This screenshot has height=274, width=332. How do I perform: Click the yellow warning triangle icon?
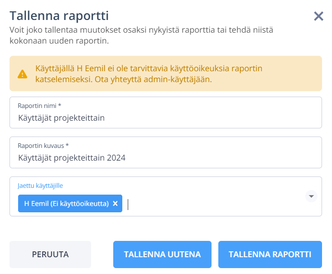(x=22, y=74)
